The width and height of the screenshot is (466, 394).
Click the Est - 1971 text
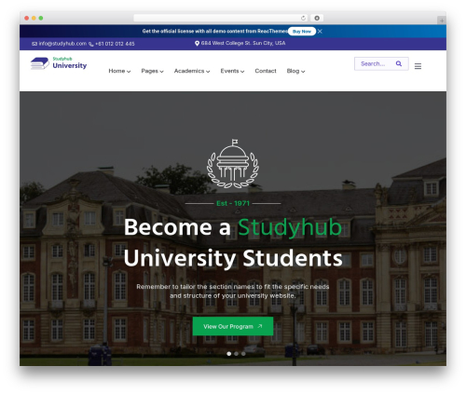coord(233,203)
